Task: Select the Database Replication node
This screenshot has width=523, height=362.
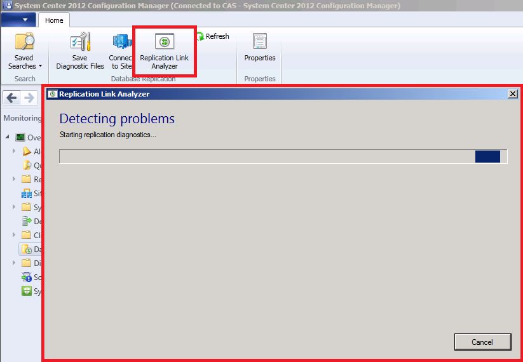Action: coord(31,250)
